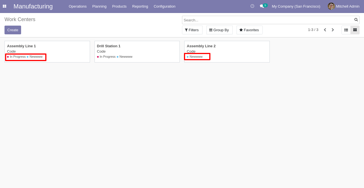364x188 pixels.
Task: Open the Products menu
Action: click(x=119, y=6)
